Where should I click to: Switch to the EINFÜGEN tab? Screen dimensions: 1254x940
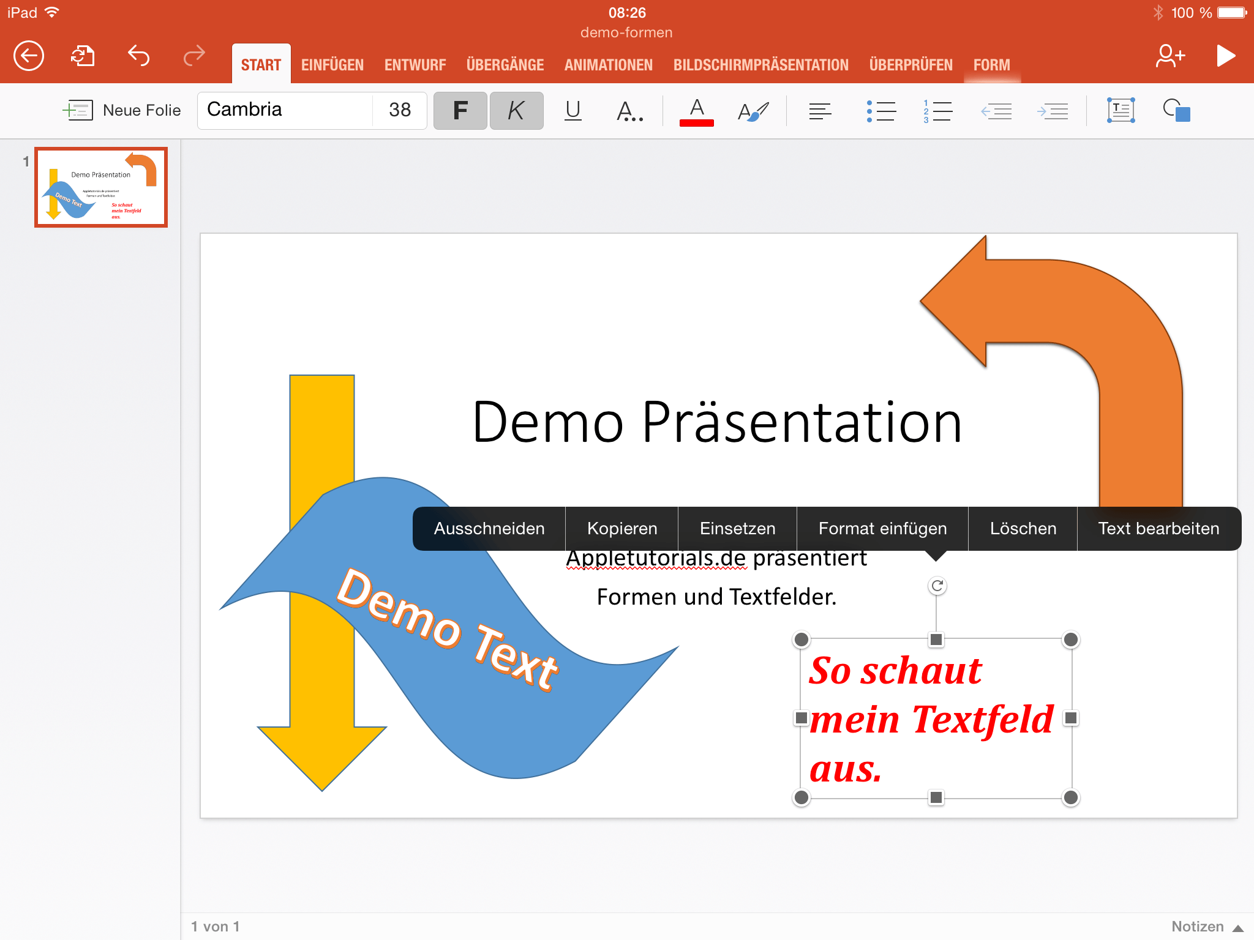point(332,65)
